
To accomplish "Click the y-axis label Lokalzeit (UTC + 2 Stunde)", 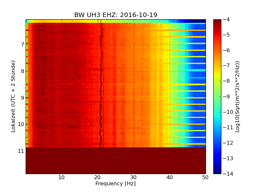I will click(13, 96).
